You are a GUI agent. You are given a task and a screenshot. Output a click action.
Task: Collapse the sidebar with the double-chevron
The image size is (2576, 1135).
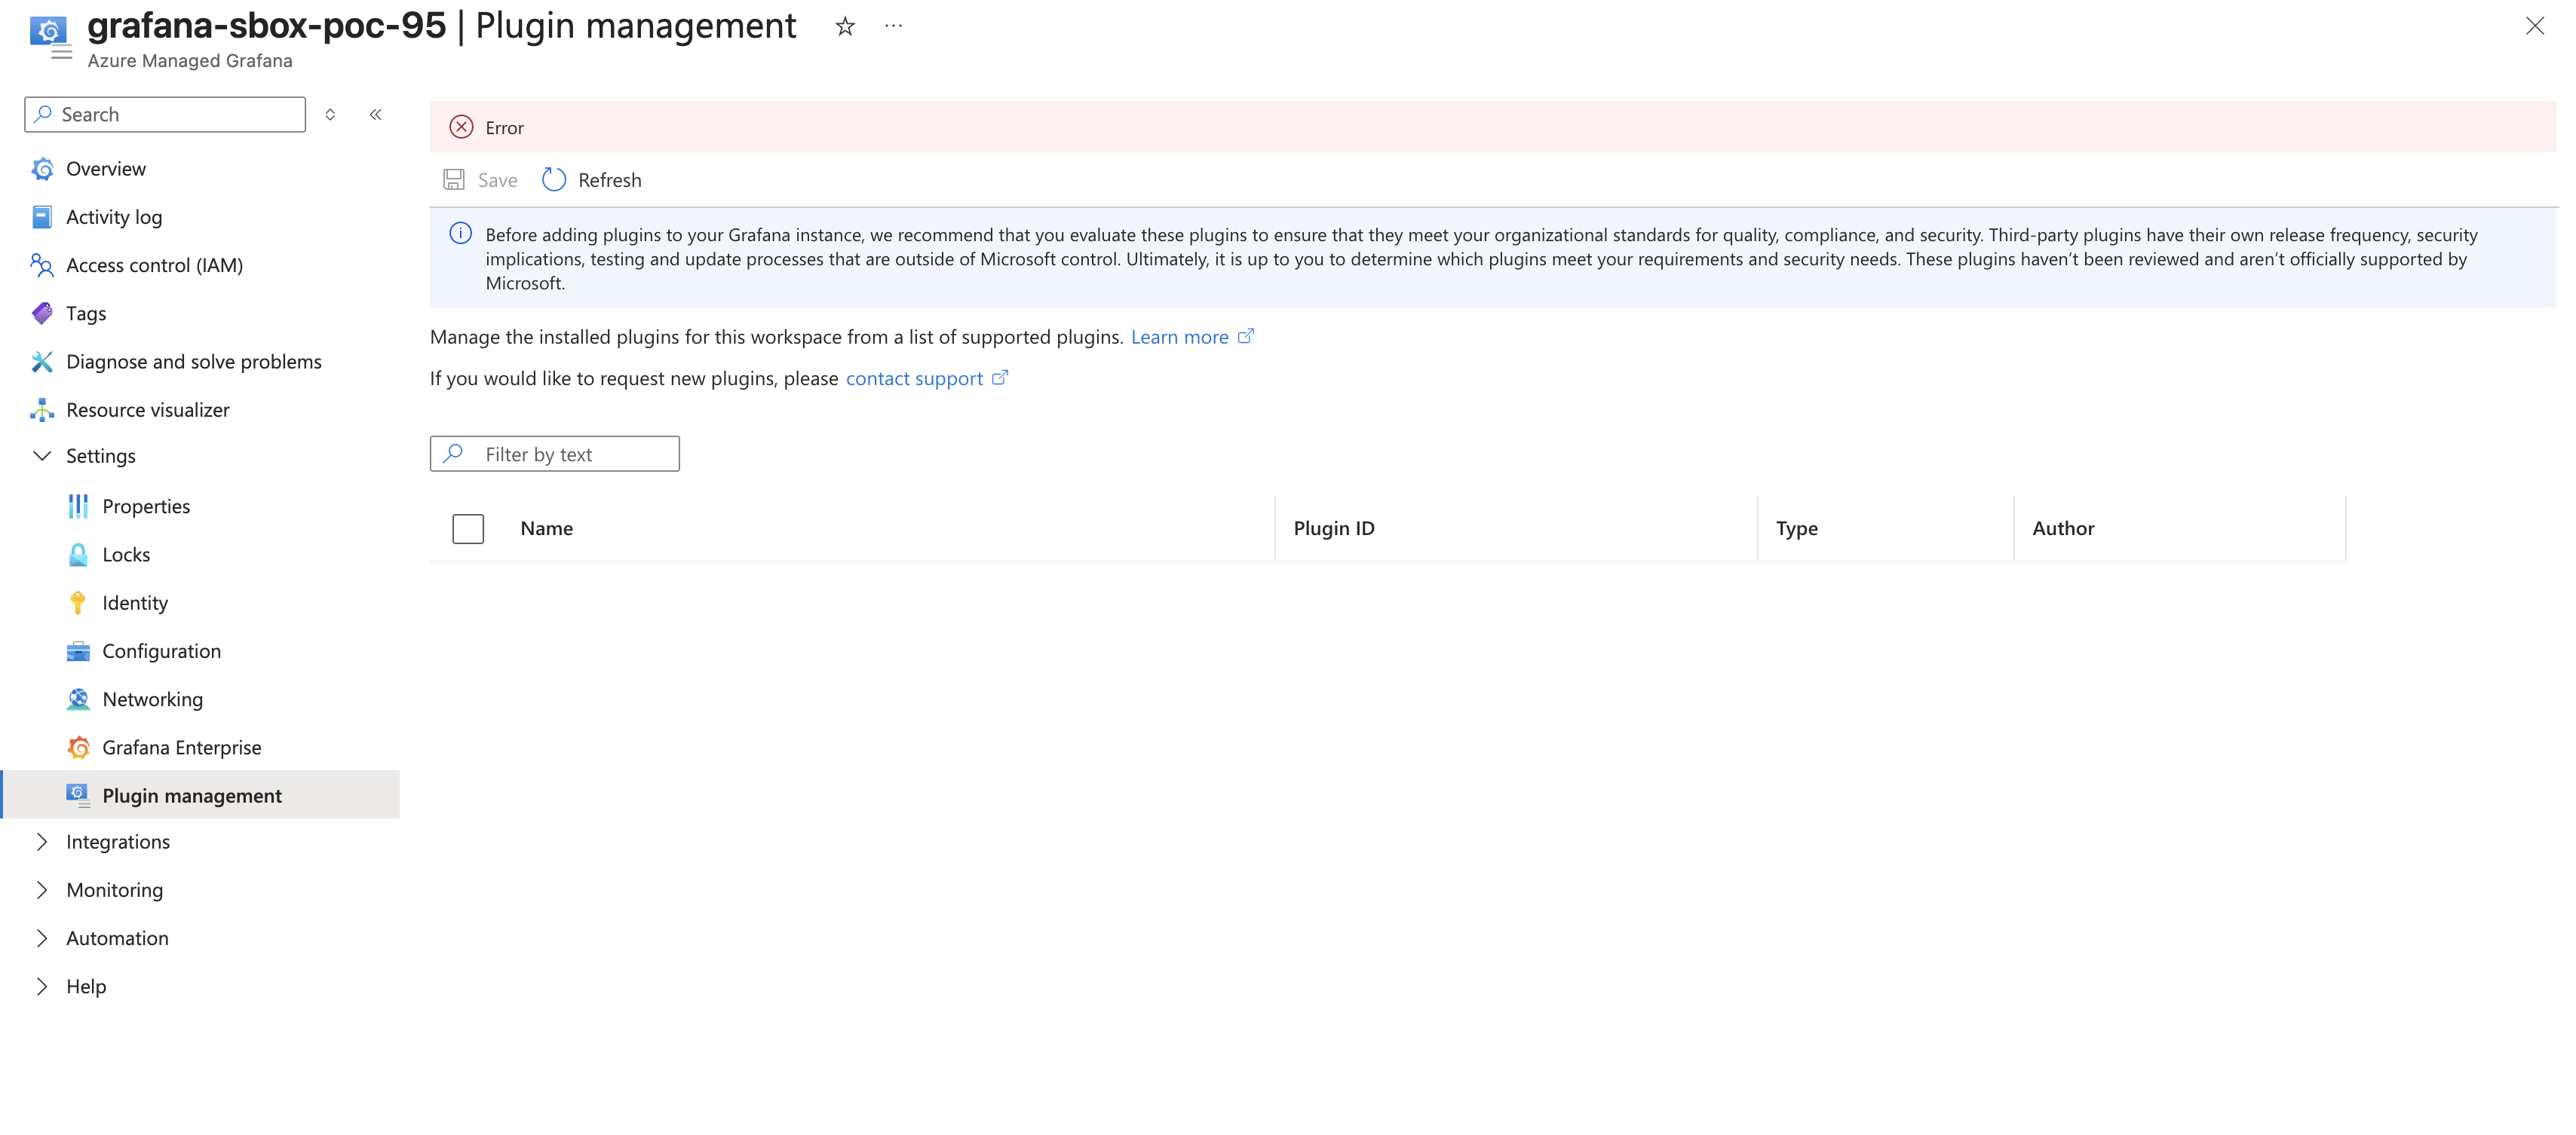376,114
